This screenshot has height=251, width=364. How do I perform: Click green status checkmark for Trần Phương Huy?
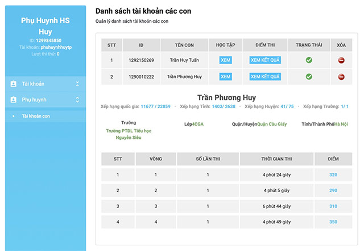point(309,76)
